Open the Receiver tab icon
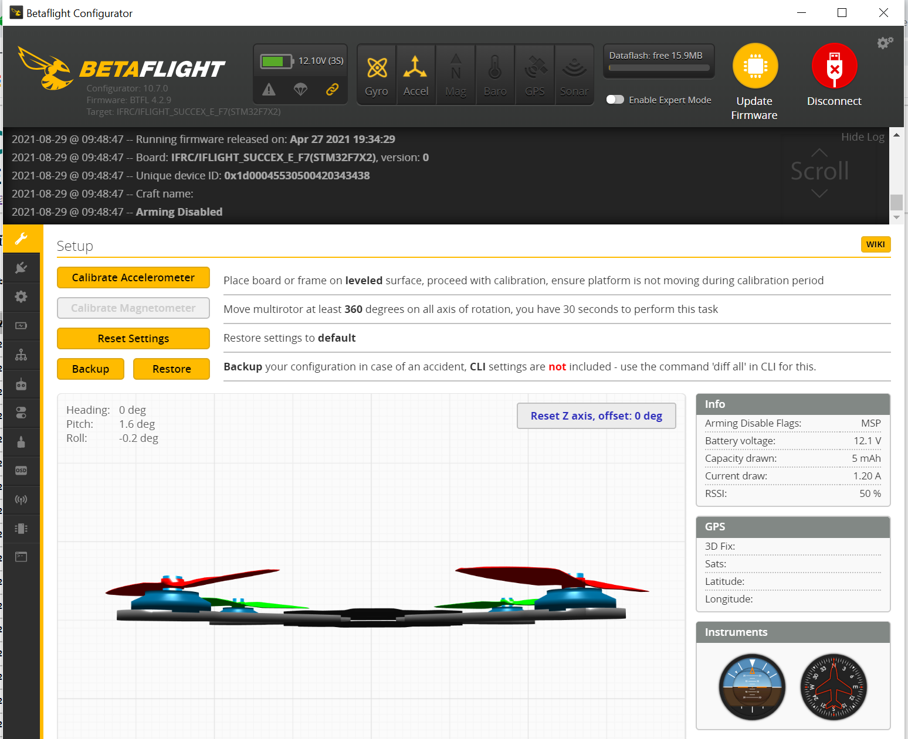Image resolution: width=908 pixels, height=739 pixels. (x=21, y=384)
